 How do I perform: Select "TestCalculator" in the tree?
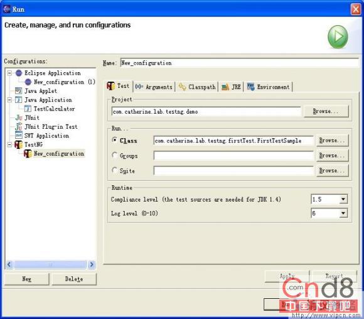pyautogui.click(x=54, y=109)
